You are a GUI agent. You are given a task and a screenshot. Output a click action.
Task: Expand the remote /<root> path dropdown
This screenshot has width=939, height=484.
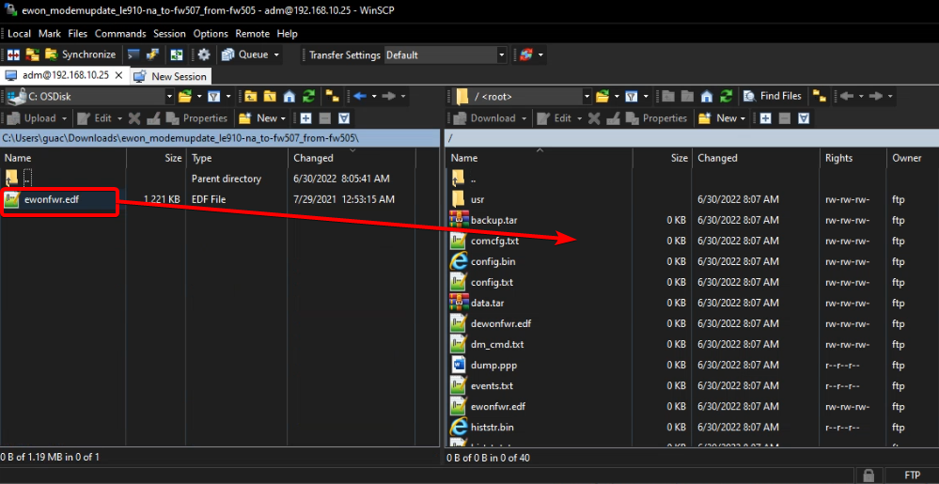pos(587,96)
